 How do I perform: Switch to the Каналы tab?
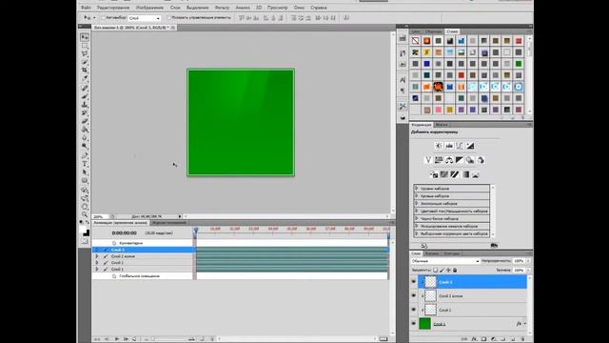pyautogui.click(x=432, y=253)
